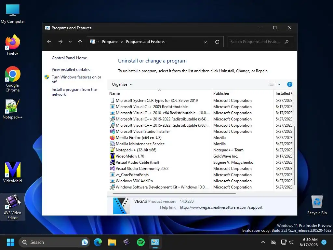Expand the address bar history dropdown

tap(205, 42)
